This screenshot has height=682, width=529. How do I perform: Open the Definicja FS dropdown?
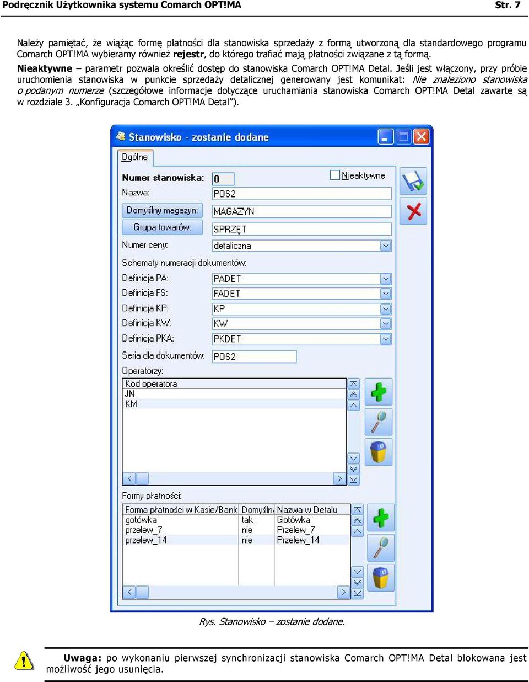tap(386, 294)
